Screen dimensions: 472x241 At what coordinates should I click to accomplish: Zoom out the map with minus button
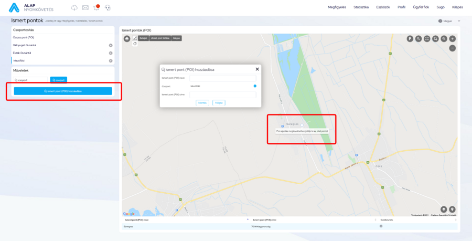pyautogui.click(x=452, y=48)
